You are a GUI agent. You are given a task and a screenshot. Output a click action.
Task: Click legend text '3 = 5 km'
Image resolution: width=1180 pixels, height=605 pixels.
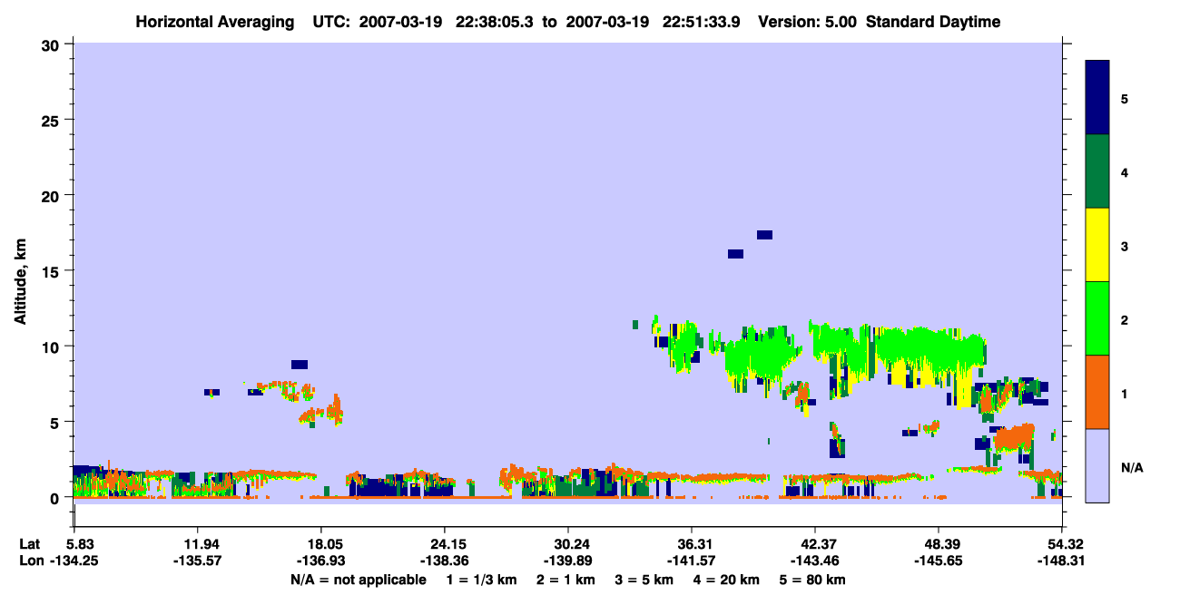tap(644, 580)
